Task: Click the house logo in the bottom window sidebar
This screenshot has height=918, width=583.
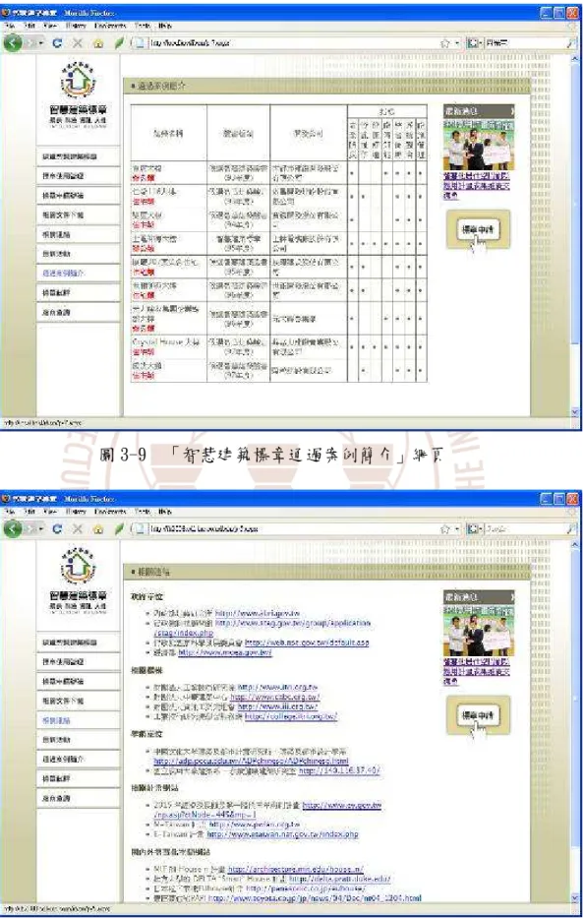Action: tap(78, 566)
